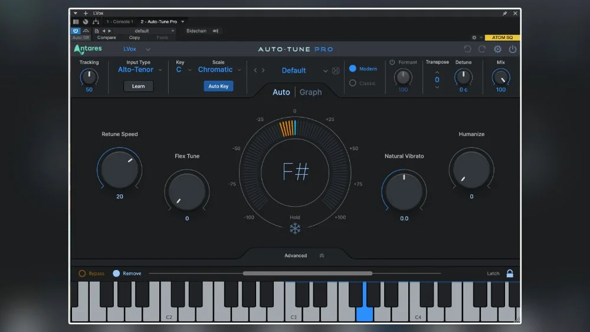
Task: Click the round knob icon in host toolbar
Action: pos(86,22)
